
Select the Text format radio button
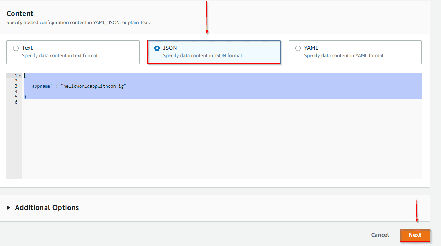pyautogui.click(x=16, y=48)
